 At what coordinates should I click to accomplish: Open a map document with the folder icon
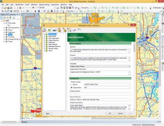click(x=6, y=8)
